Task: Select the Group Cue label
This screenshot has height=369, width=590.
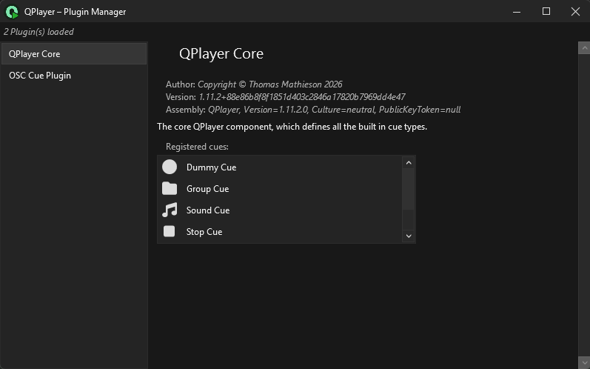Action: tap(208, 189)
